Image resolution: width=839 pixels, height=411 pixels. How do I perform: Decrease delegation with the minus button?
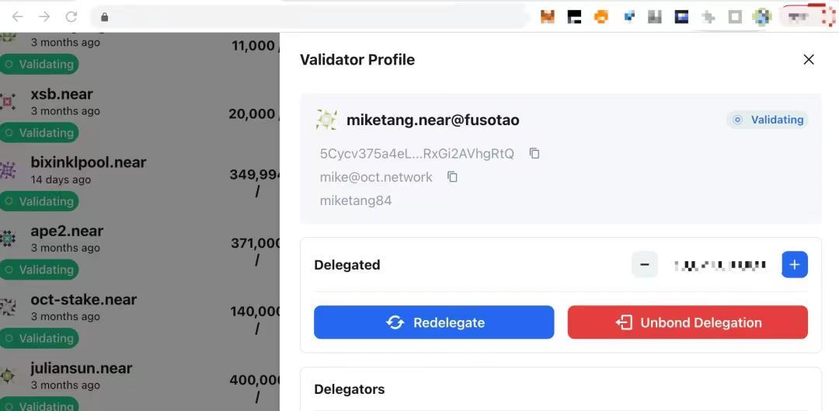pos(645,264)
